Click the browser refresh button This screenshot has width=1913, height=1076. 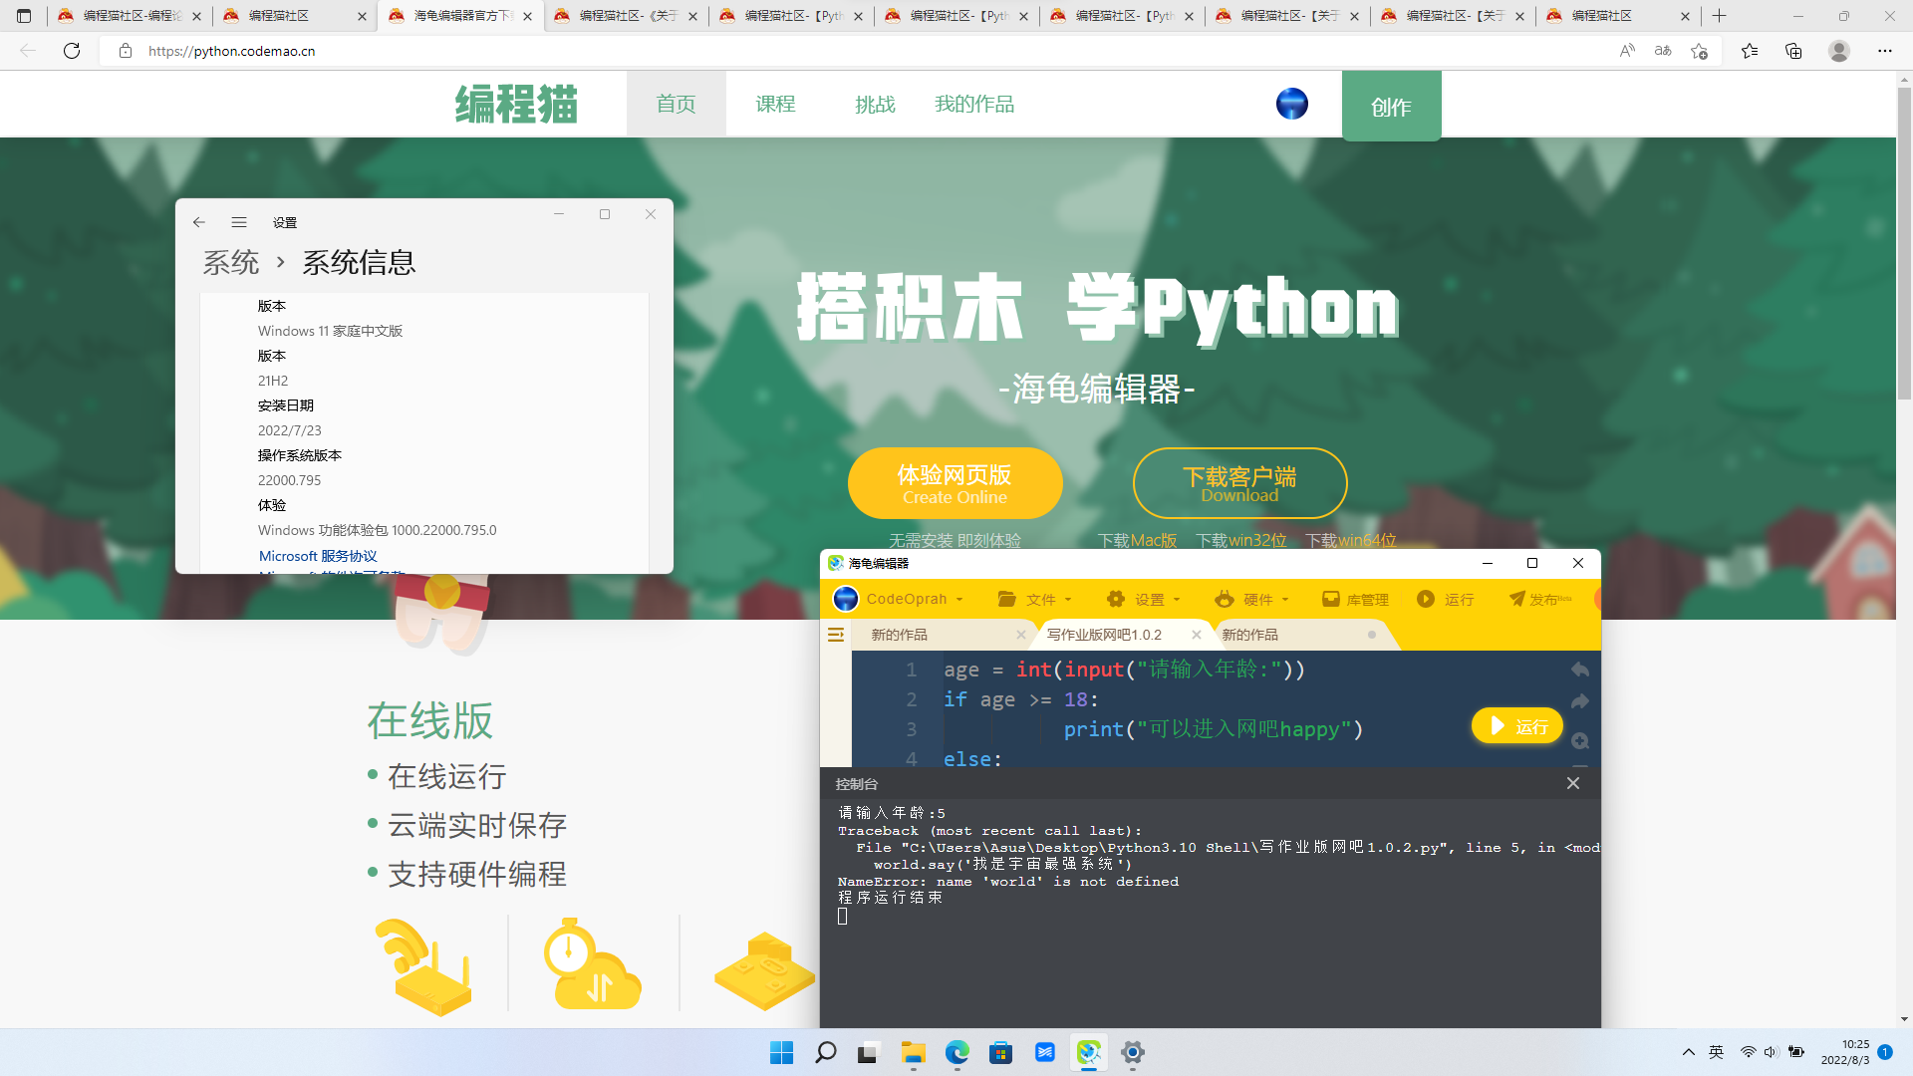point(72,51)
